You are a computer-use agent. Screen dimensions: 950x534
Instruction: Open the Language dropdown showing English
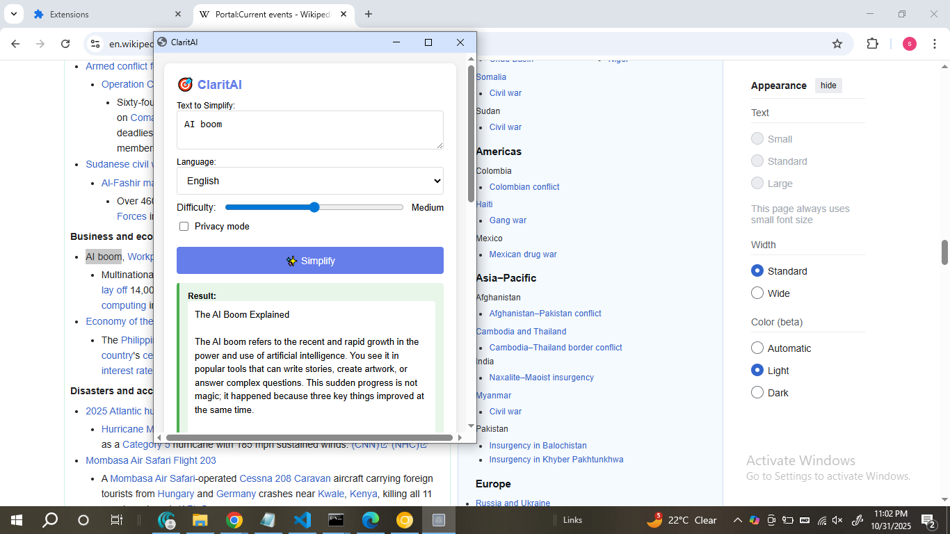tap(309, 181)
